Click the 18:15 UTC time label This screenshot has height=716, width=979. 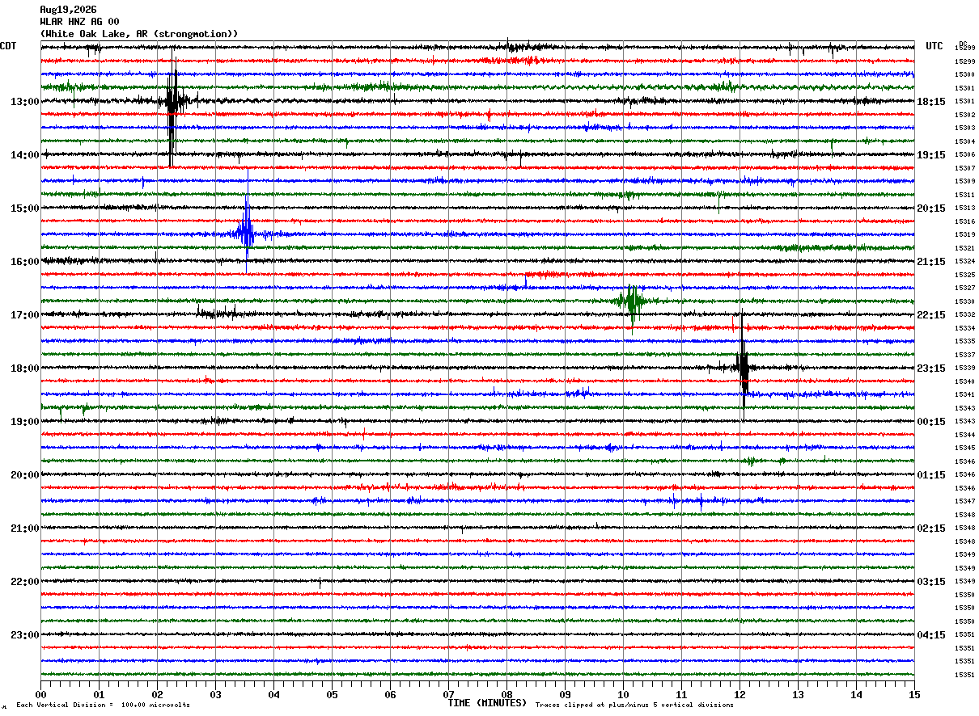pos(931,102)
